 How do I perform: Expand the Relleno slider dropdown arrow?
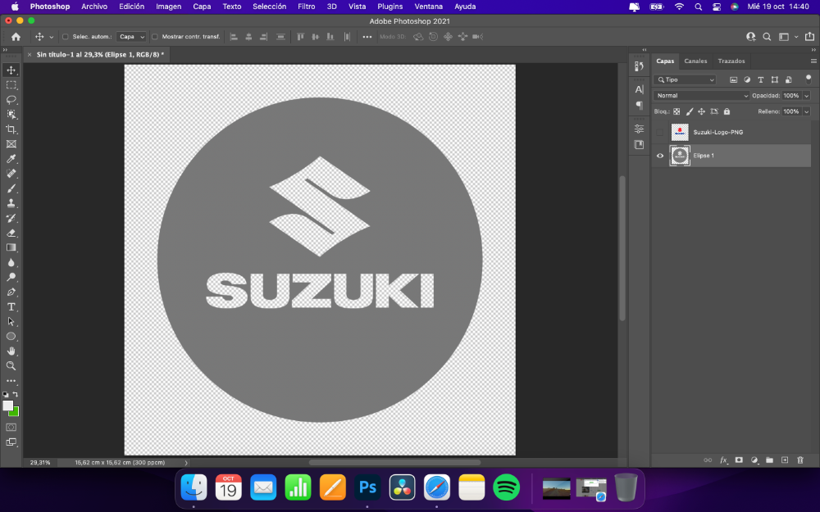click(x=806, y=111)
